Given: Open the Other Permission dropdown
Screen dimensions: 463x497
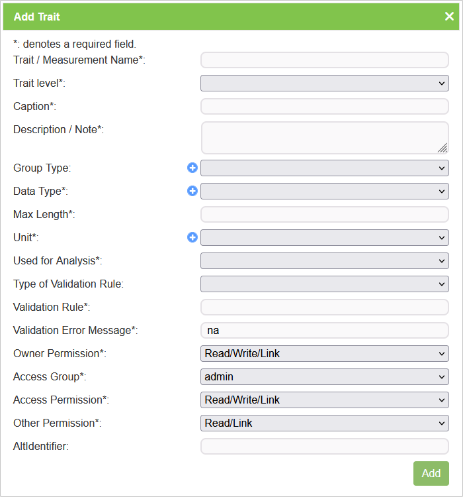Looking at the screenshot, I should click(324, 423).
